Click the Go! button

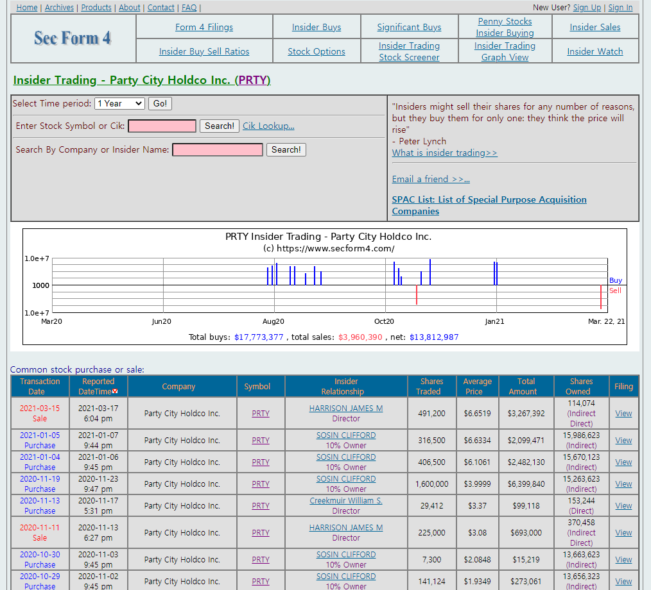(x=160, y=104)
